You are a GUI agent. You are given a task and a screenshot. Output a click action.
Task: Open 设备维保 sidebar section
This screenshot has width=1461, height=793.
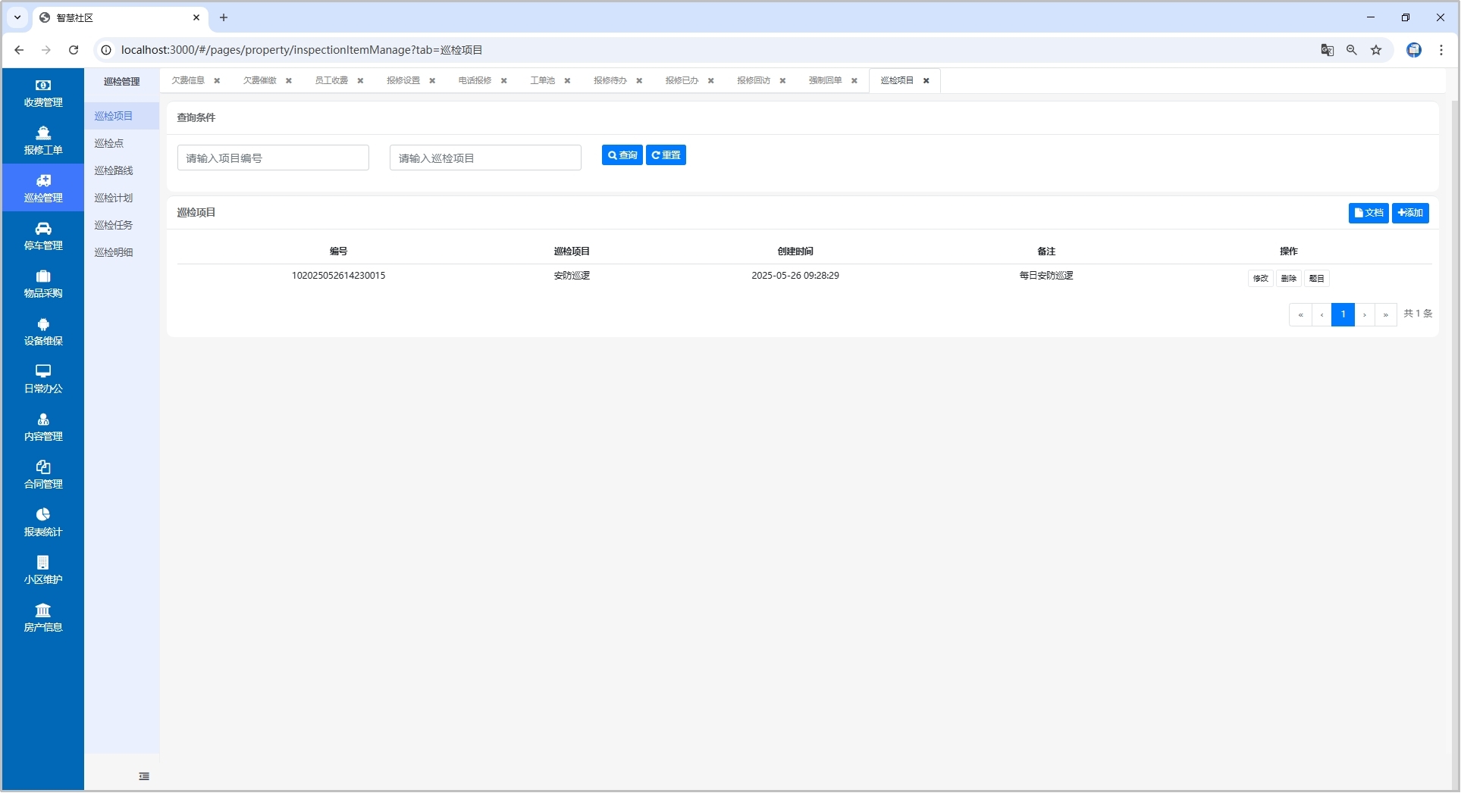[43, 332]
